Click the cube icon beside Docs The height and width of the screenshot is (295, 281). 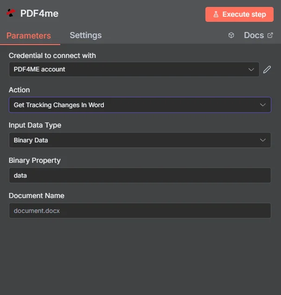(x=231, y=35)
